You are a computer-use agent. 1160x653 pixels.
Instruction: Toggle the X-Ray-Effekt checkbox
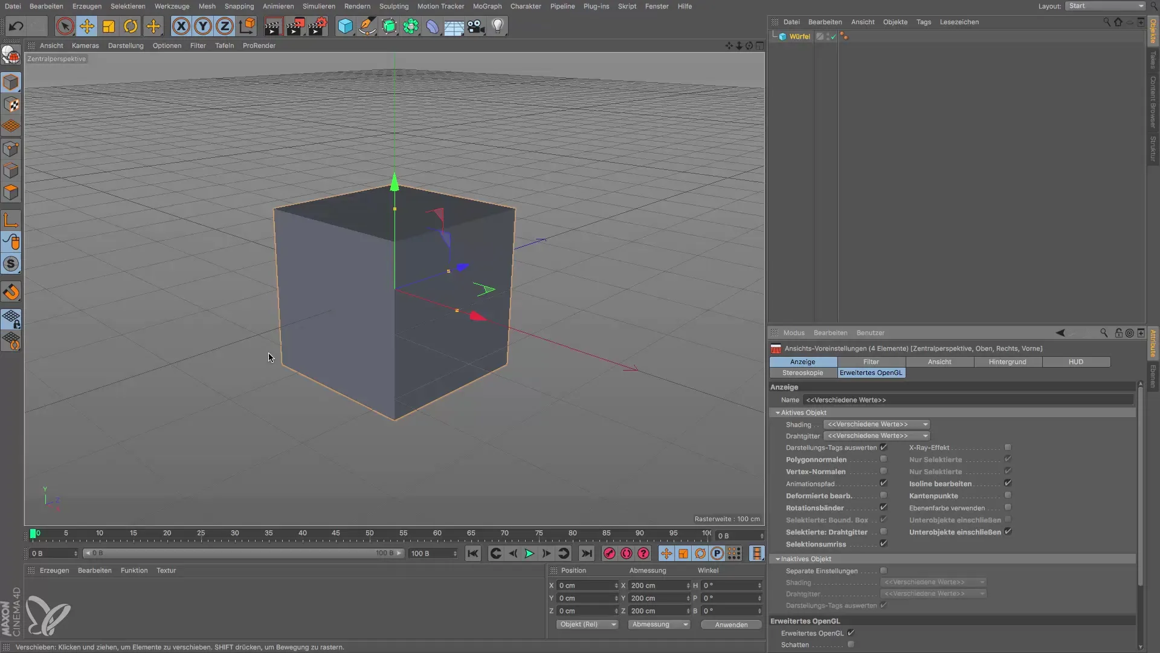coord(1008,447)
